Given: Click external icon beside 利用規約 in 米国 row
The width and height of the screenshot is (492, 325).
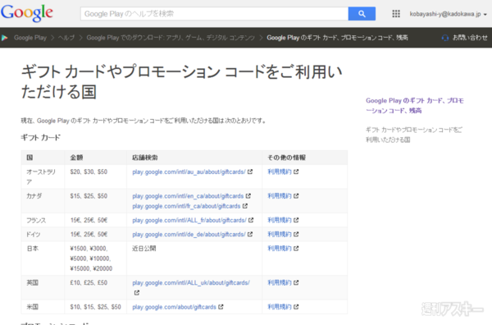Looking at the screenshot, I should (296, 307).
